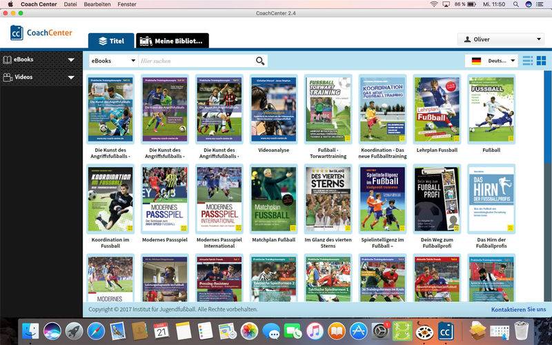Open Pressing-Resistenz book cover in third row
This screenshot has height=345, width=552.
219,278
